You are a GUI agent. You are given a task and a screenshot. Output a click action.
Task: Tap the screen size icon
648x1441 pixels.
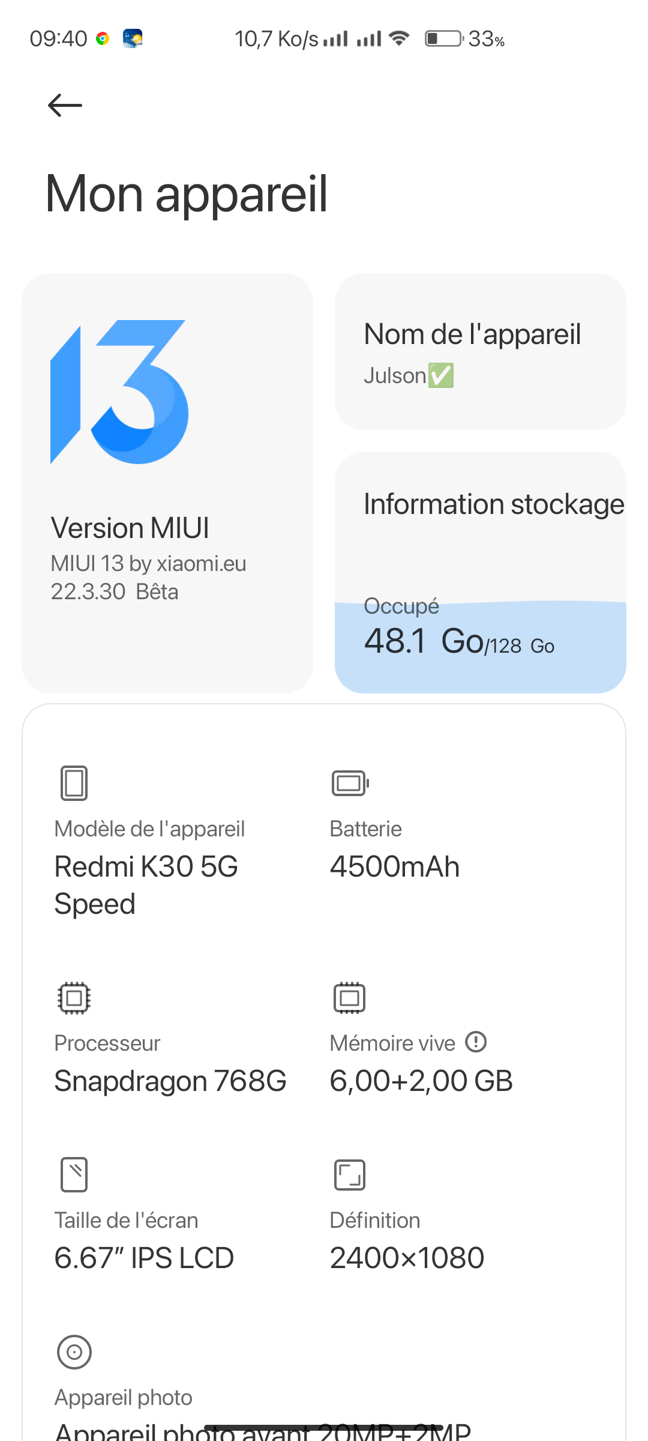pyautogui.click(x=74, y=1174)
